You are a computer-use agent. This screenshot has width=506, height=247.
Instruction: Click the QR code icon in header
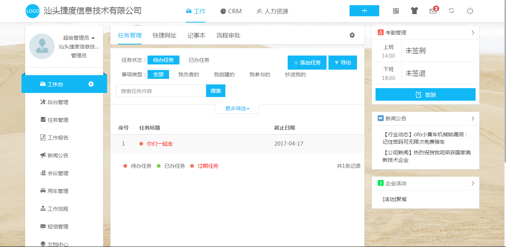pos(396,11)
